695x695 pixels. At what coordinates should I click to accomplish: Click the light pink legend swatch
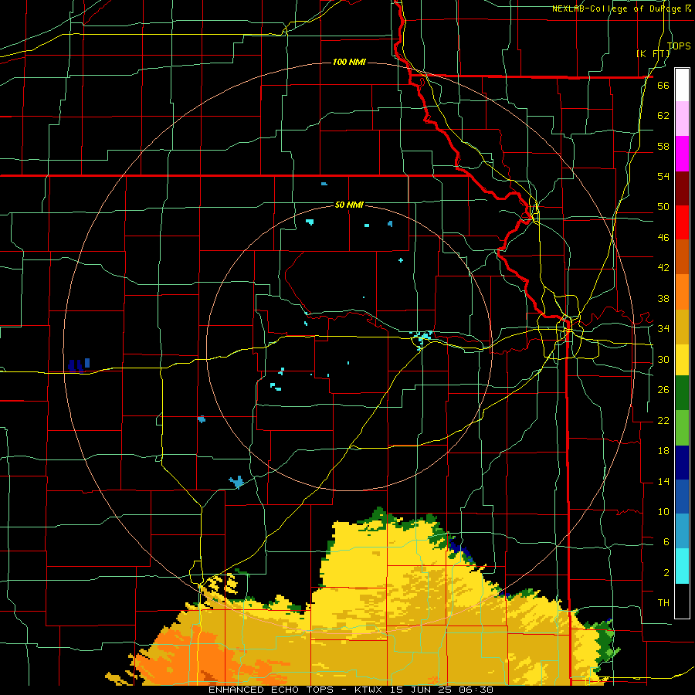pyautogui.click(x=682, y=118)
